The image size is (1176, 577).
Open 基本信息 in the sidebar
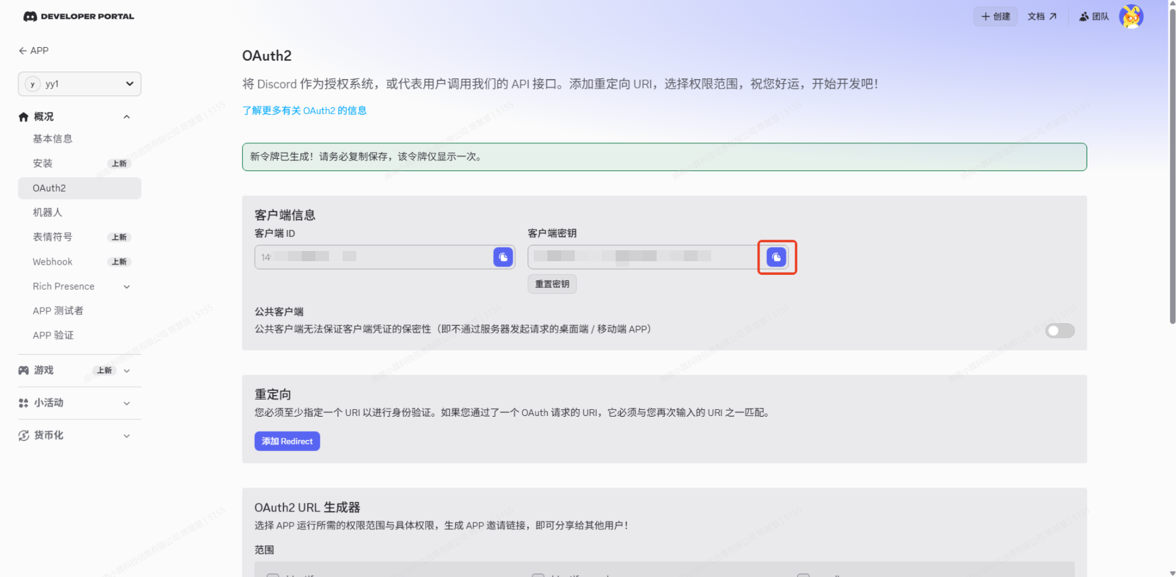(x=80, y=139)
